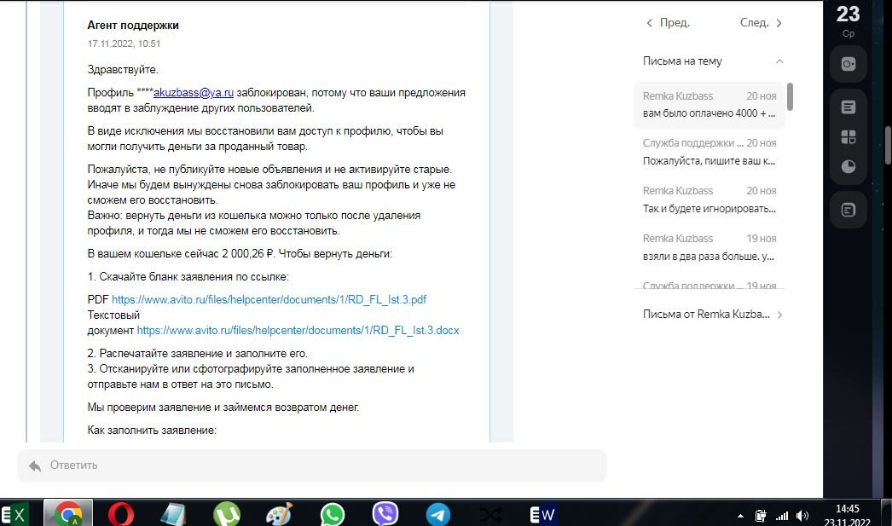Screen dimensions: 892x526
Task: Open message Так и будете игнорировать...
Action: pyautogui.click(x=710, y=199)
